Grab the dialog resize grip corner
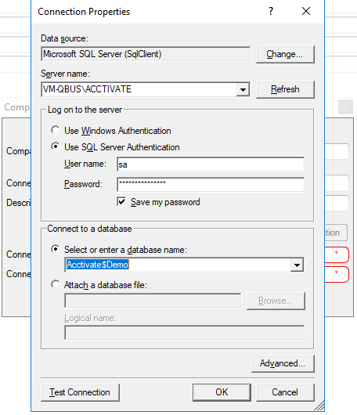 (x=319, y=406)
